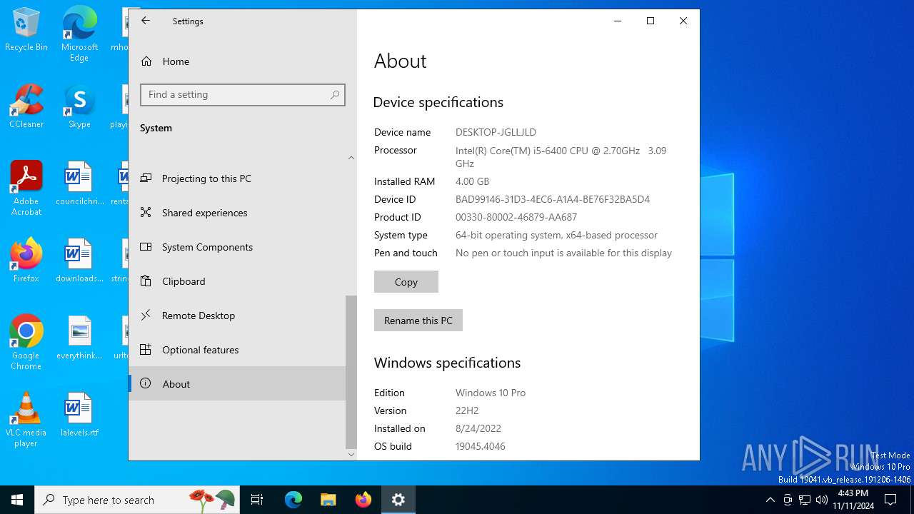Click the Shared experiences icon
This screenshot has width=914, height=514.
146,213
